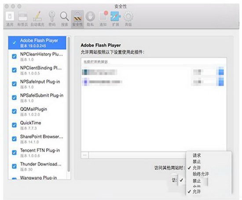Viewport: 242px width, 200px height.
Task: Click the 当前打开的网站 list header
Action: [x=95, y=62]
